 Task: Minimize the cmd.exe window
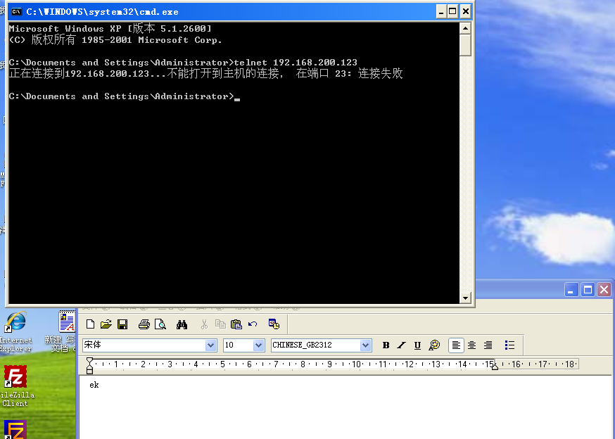[441, 12]
